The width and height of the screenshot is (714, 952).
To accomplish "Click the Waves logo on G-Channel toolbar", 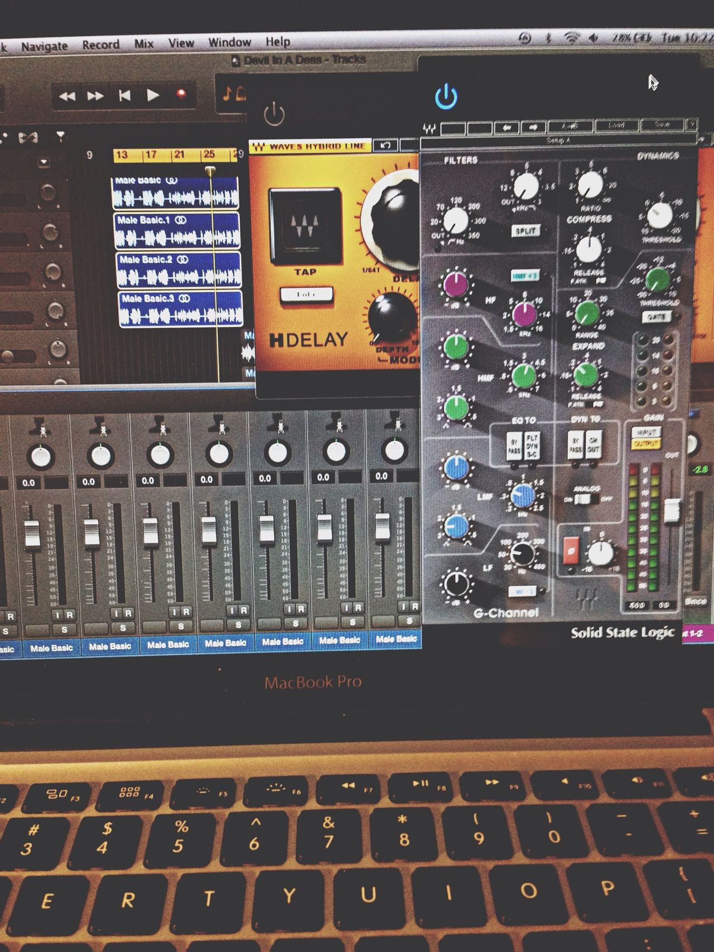I will (x=429, y=129).
